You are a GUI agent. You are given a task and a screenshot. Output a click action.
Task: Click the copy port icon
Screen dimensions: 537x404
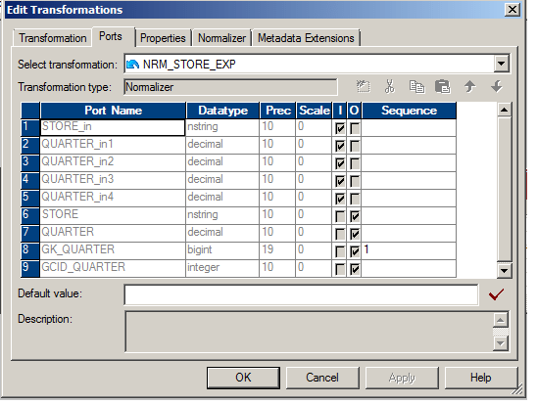click(416, 87)
